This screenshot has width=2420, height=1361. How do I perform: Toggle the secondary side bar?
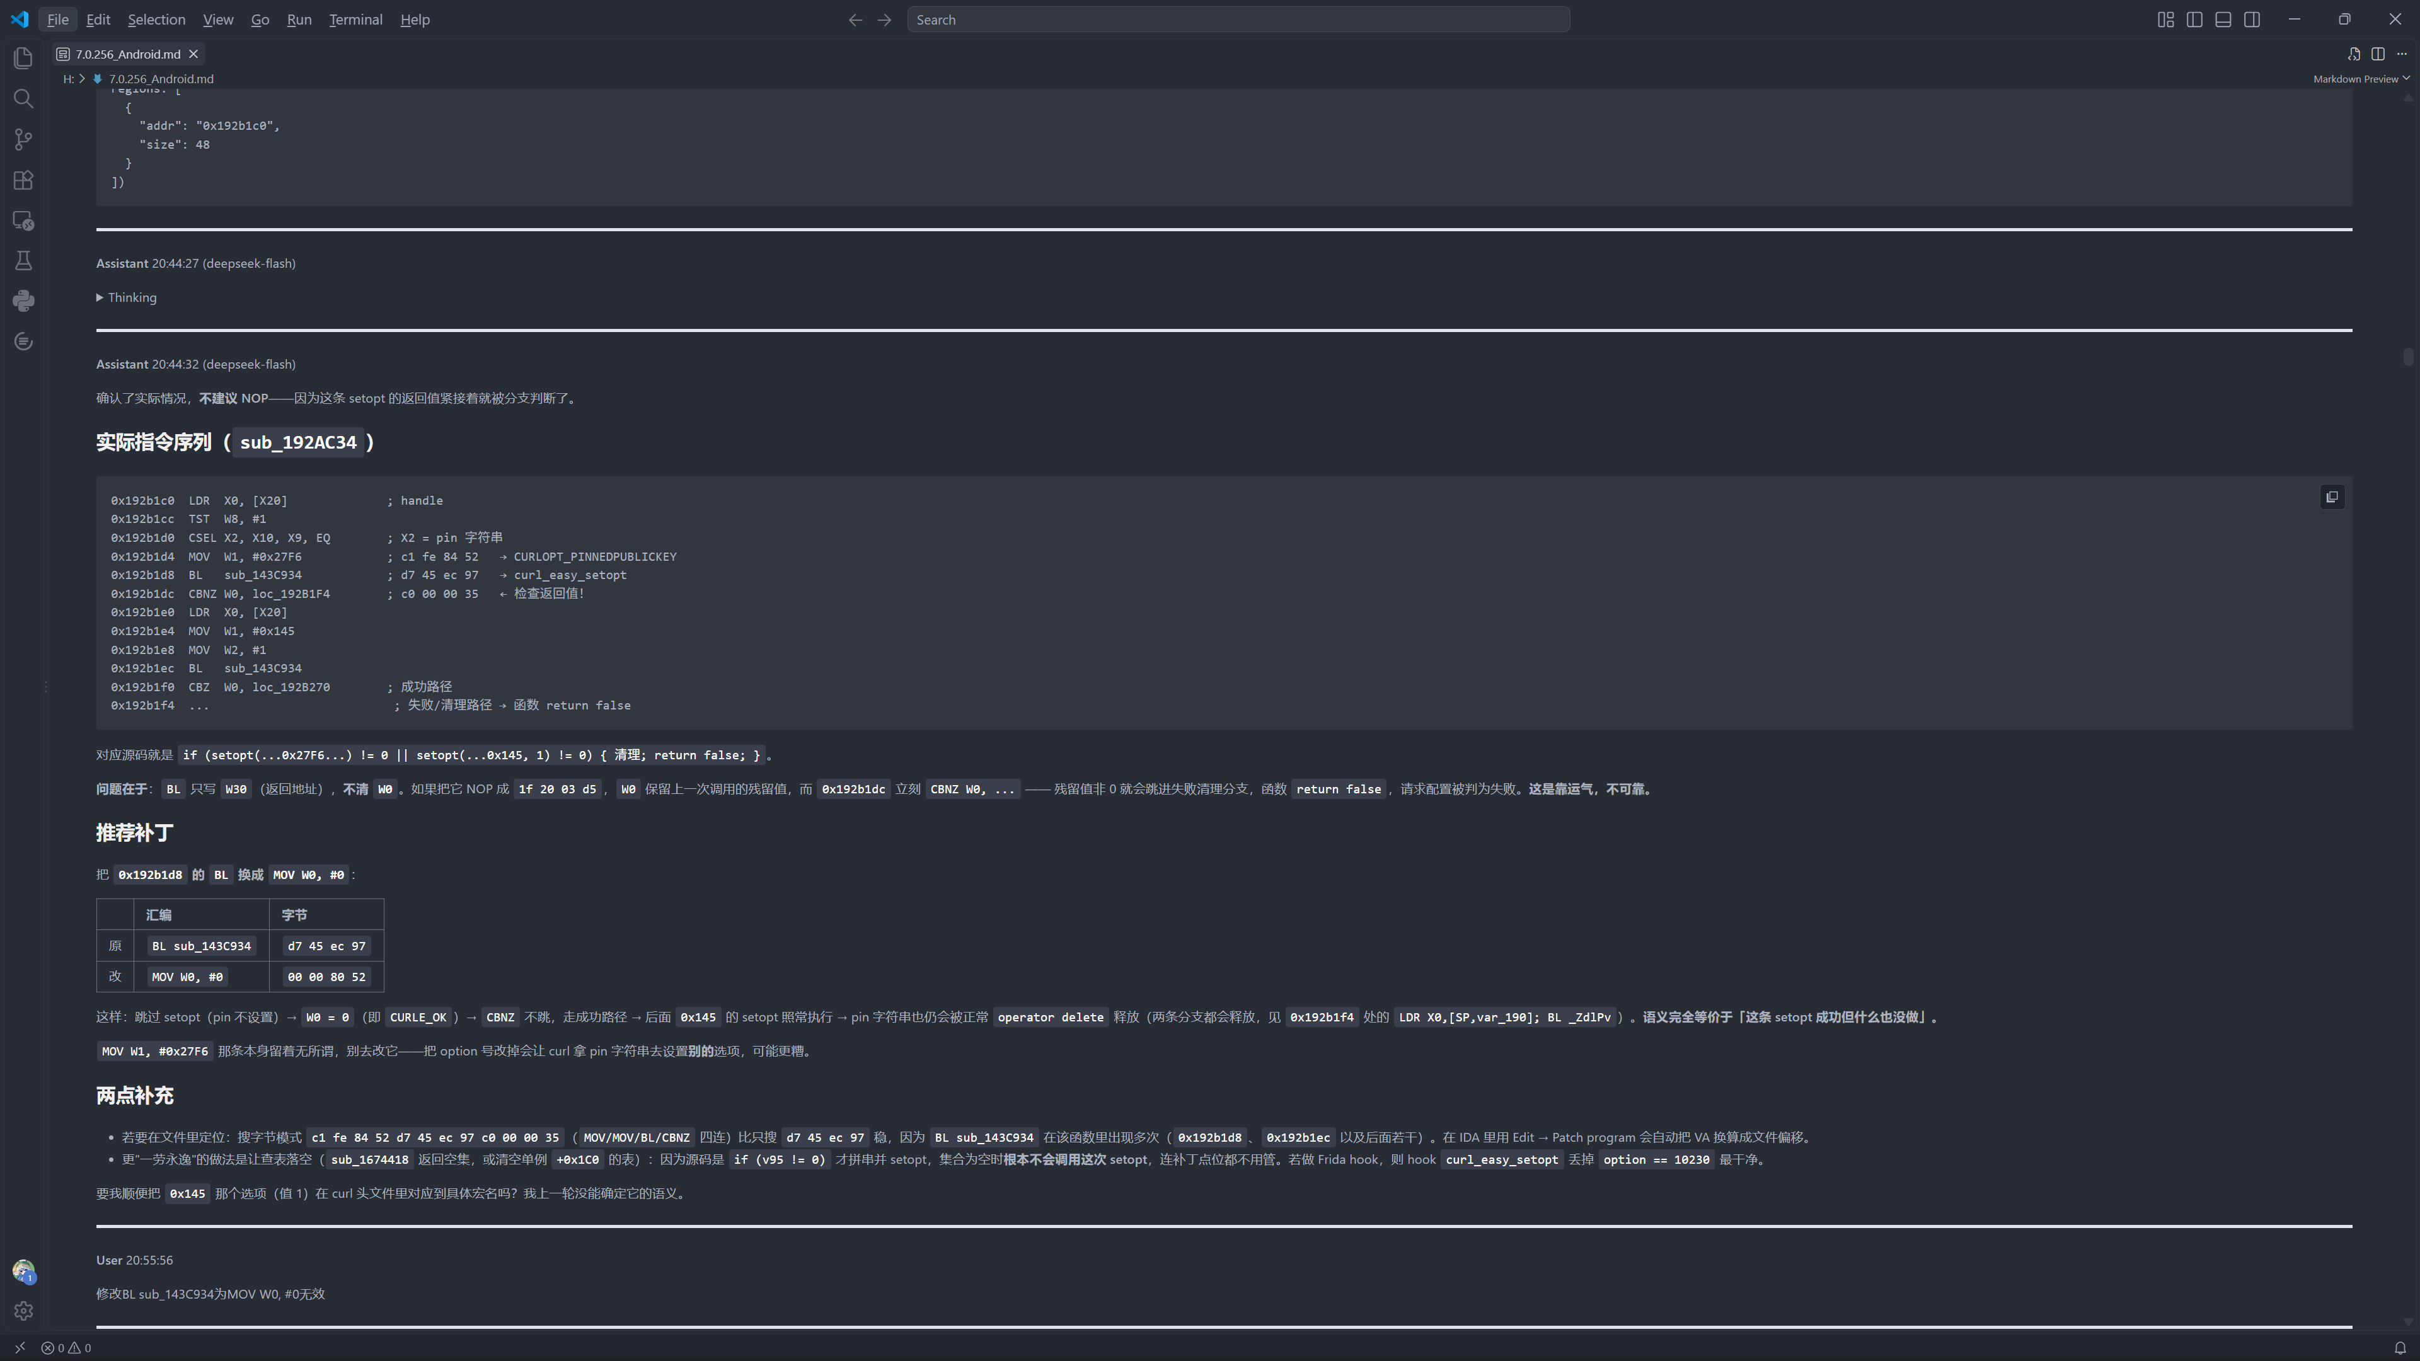(2252, 20)
